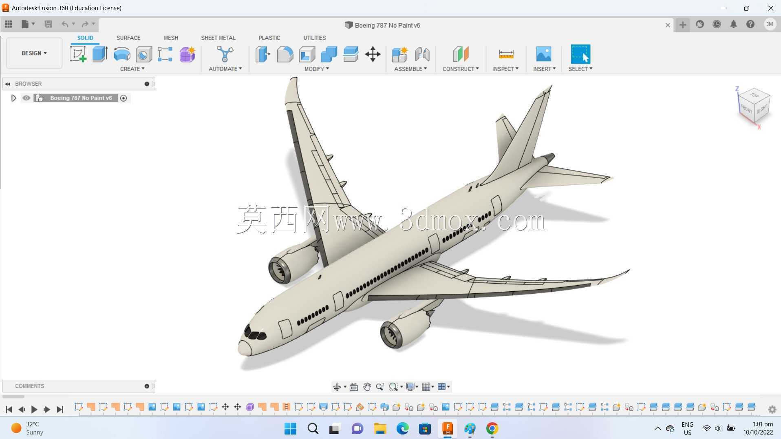Image resolution: width=781 pixels, height=439 pixels.
Task: Open the Job Status clock icon
Action: [717, 24]
